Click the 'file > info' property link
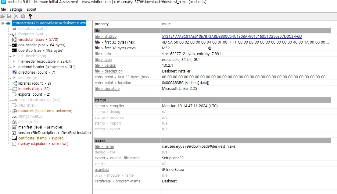 [103, 54]
